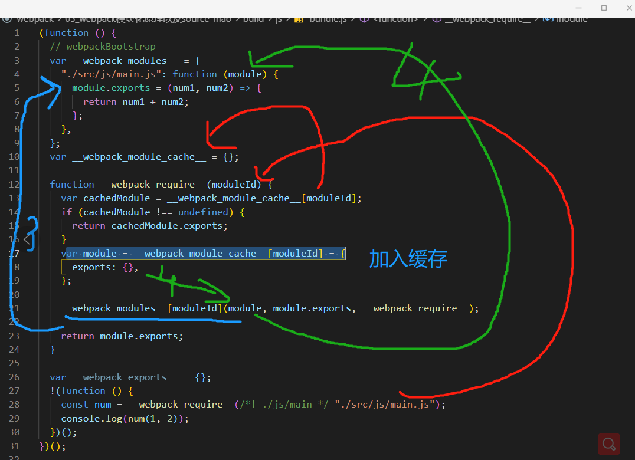The height and width of the screenshot is (460, 635).
Task: Open the build folder breadcrumb
Action: (x=254, y=19)
